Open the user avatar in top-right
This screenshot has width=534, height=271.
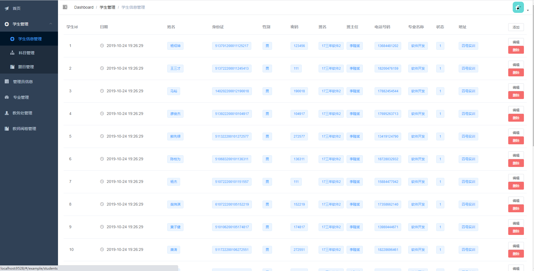(x=518, y=8)
